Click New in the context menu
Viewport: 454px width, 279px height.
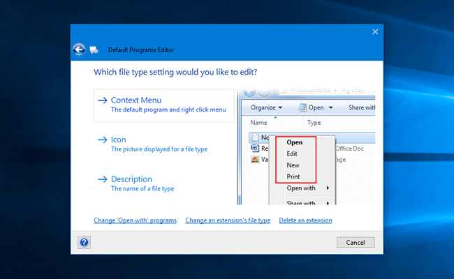(293, 165)
